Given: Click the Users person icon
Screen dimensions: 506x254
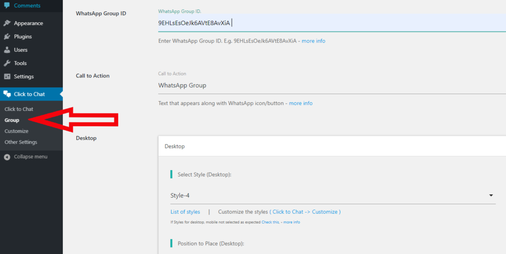Looking at the screenshot, I should point(7,50).
